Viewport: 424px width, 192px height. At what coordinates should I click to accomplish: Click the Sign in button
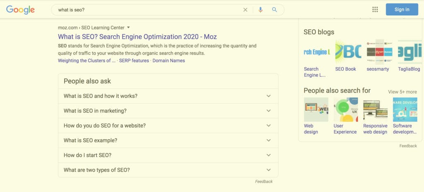[x=402, y=9]
